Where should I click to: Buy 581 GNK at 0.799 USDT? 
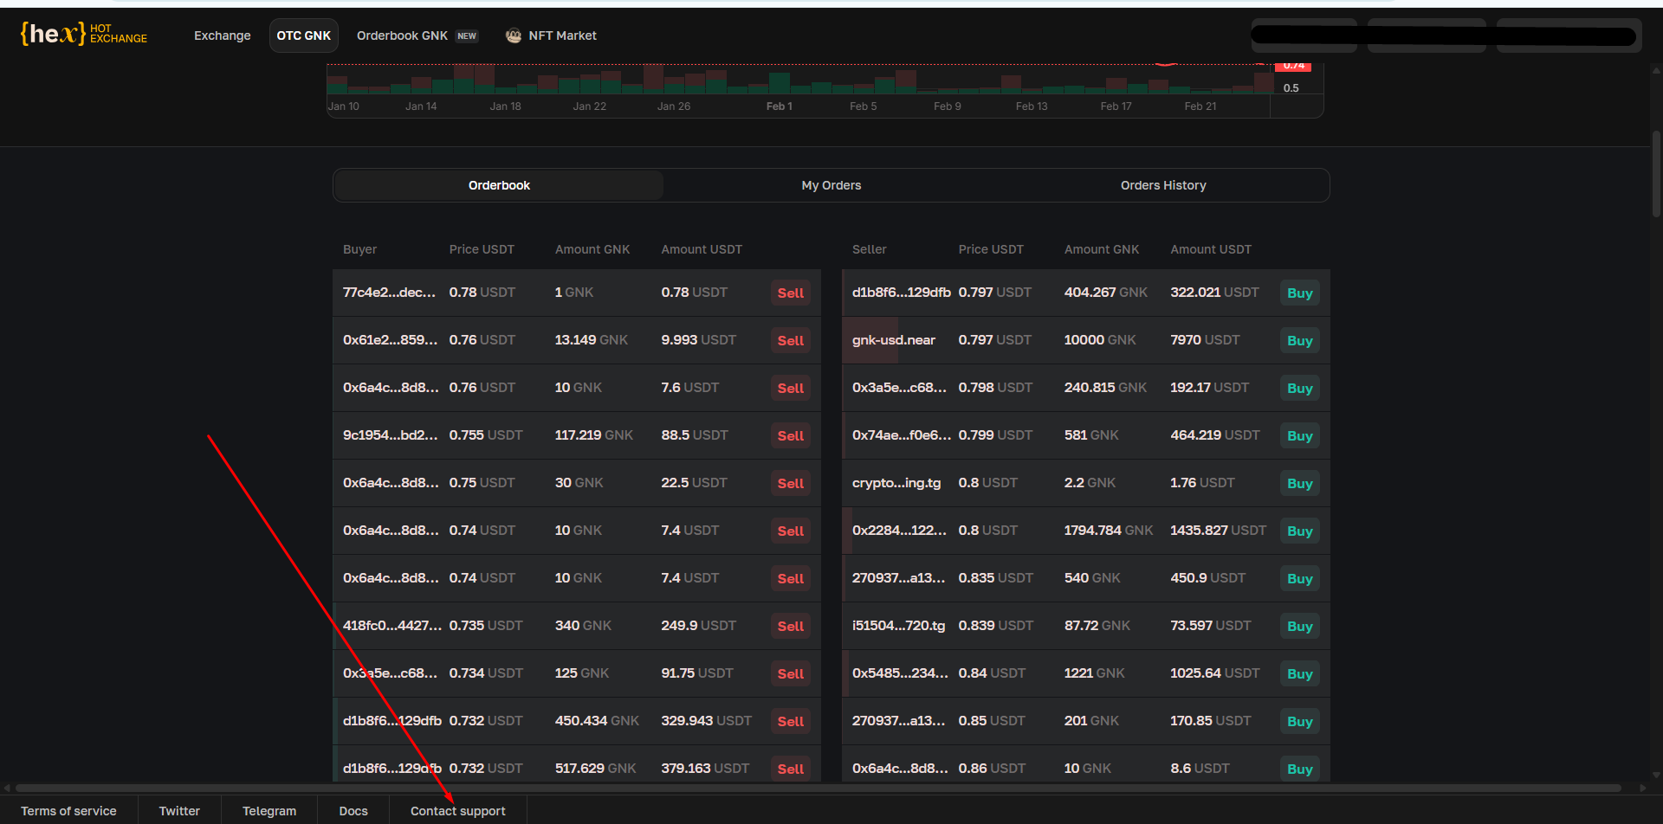pos(1299,436)
